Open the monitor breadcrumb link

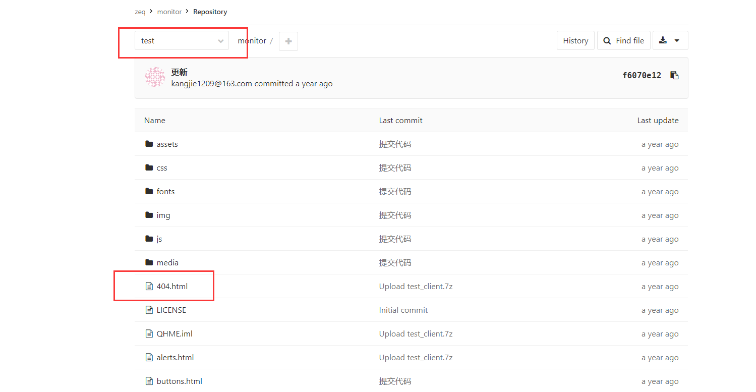pyautogui.click(x=169, y=11)
